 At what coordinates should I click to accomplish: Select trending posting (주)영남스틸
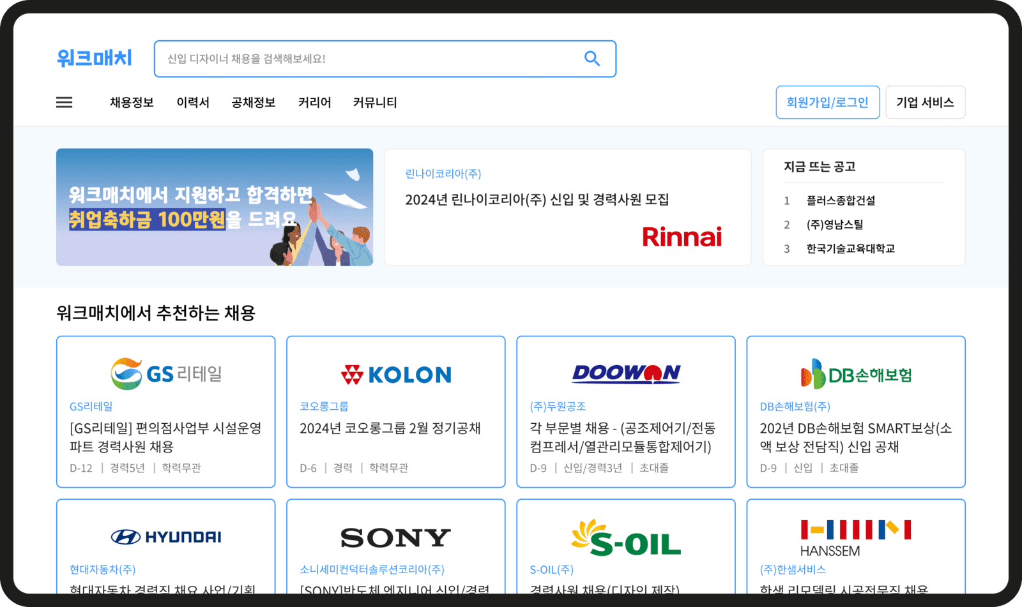[x=835, y=225]
